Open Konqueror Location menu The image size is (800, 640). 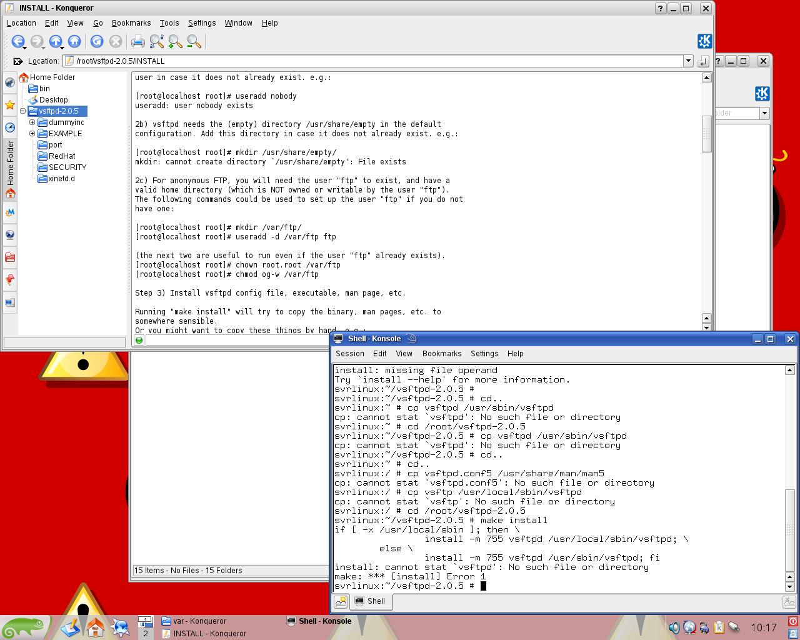click(21, 23)
